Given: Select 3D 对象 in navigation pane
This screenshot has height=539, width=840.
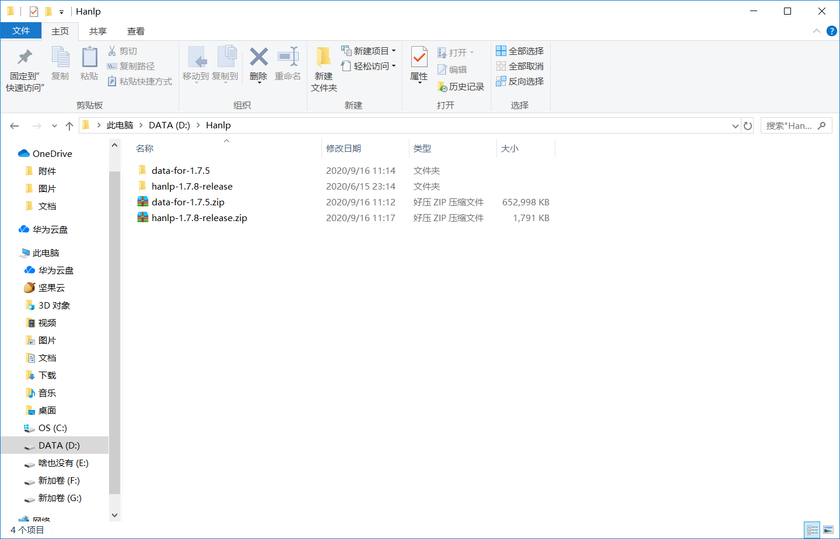Looking at the screenshot, I should tap(54, 305).
